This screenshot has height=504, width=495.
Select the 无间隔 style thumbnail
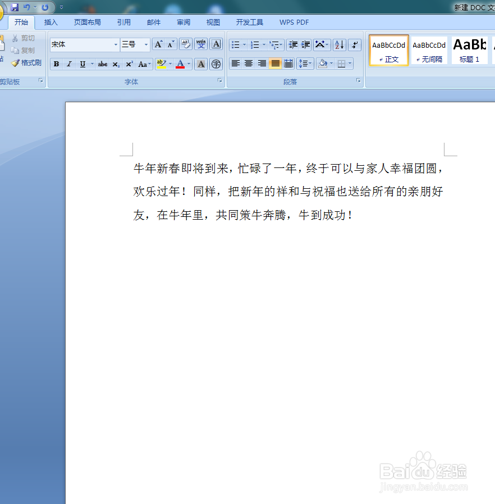(x=429, y=51)
